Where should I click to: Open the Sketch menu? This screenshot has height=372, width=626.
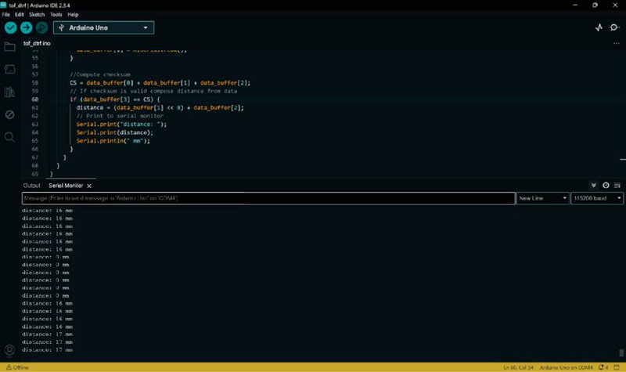(36, 14)
